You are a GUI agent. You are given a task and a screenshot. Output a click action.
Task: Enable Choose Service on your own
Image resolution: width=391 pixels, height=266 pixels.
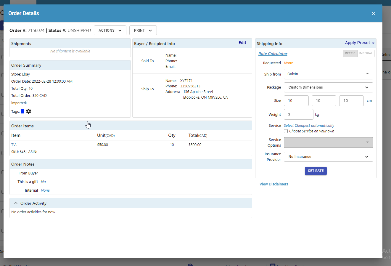[x=286, y=131]
